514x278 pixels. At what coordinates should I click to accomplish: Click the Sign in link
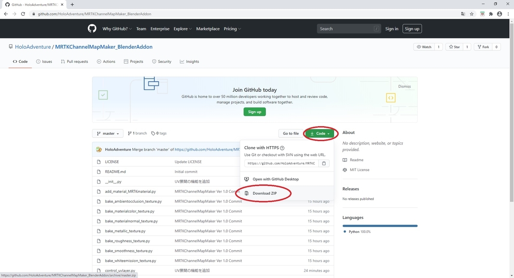point(391,29)
